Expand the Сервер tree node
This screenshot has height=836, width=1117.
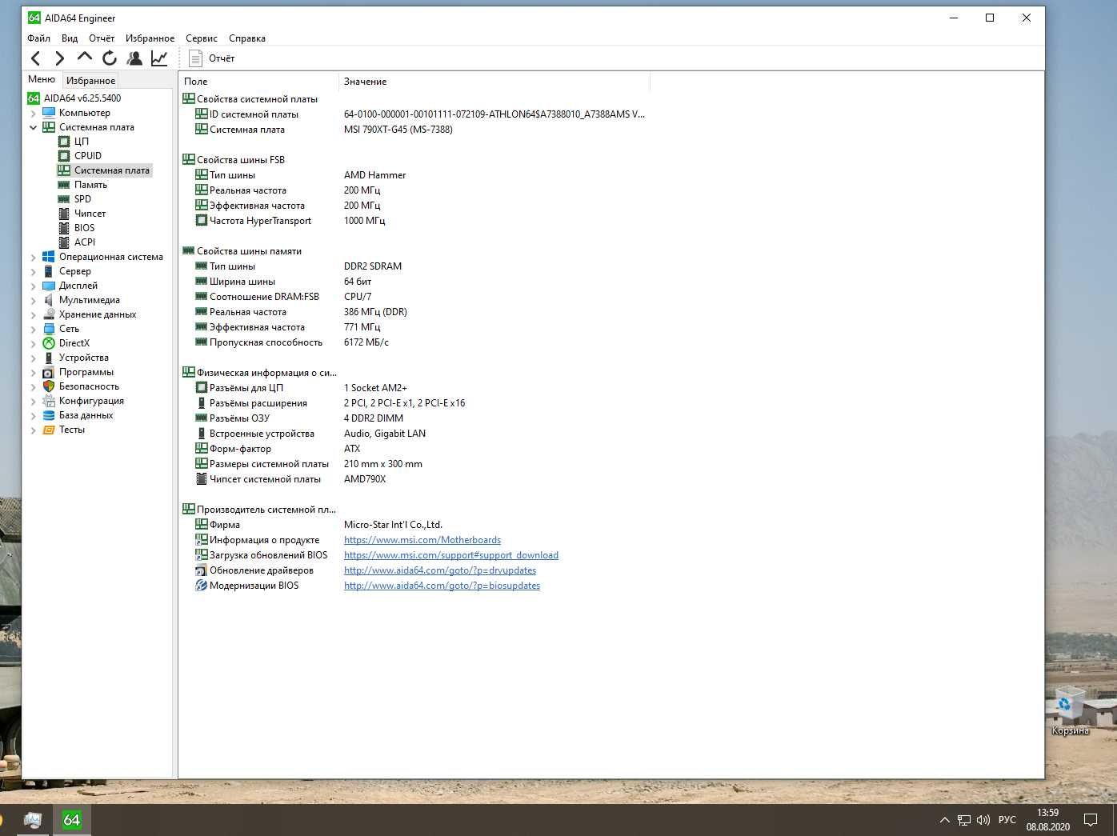coord(33,271)
